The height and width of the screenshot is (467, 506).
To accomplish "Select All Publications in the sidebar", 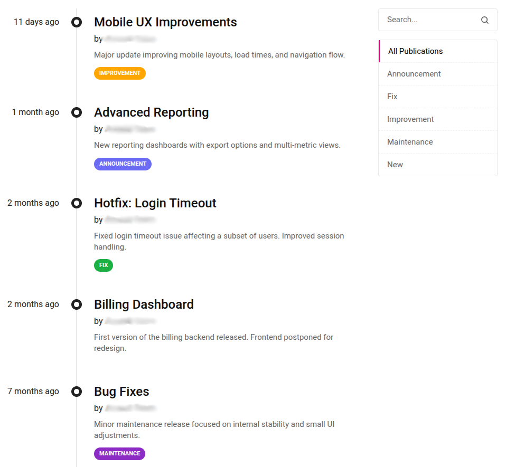I will pos(415,51).
